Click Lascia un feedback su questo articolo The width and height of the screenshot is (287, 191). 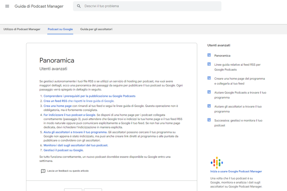(68, 171)
